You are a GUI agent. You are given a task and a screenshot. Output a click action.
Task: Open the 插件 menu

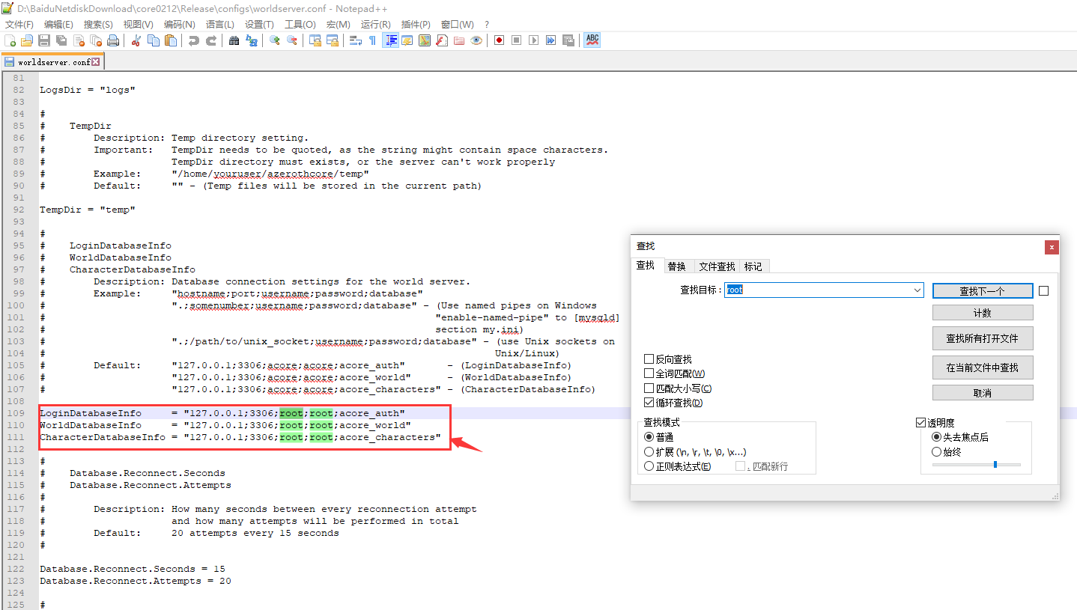tap(416, 25)
